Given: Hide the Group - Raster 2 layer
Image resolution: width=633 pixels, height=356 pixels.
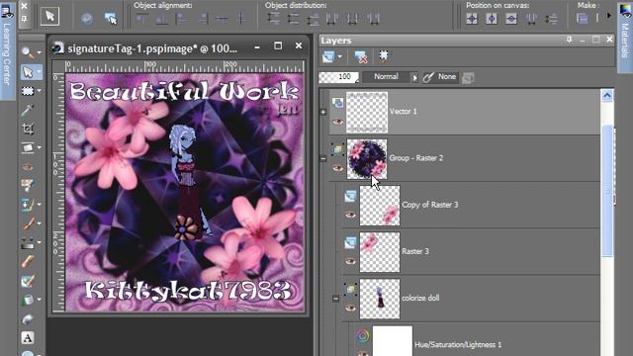Looking at the screenshot, I should pyautogui.click(x=337, y=168).
